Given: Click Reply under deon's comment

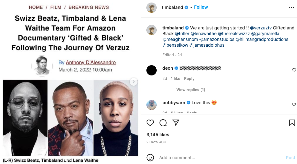Looking at the screenshot, I should (x=189, y=79).
